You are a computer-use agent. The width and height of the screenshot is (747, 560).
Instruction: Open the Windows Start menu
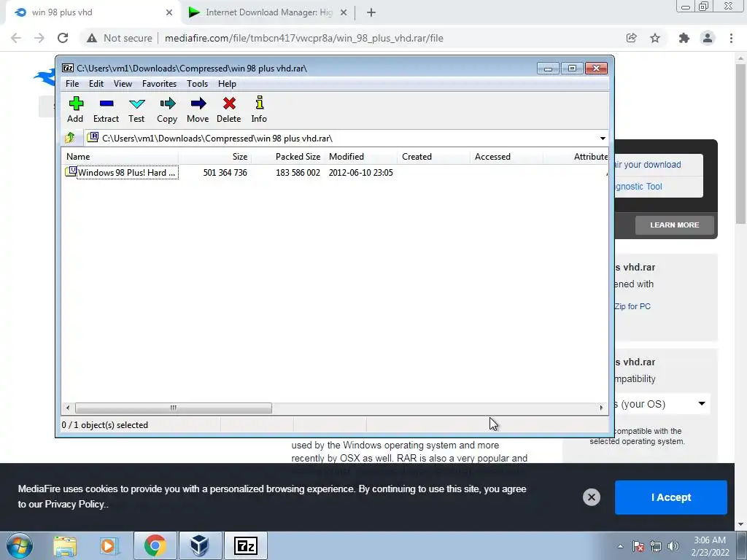coord(20,545)
